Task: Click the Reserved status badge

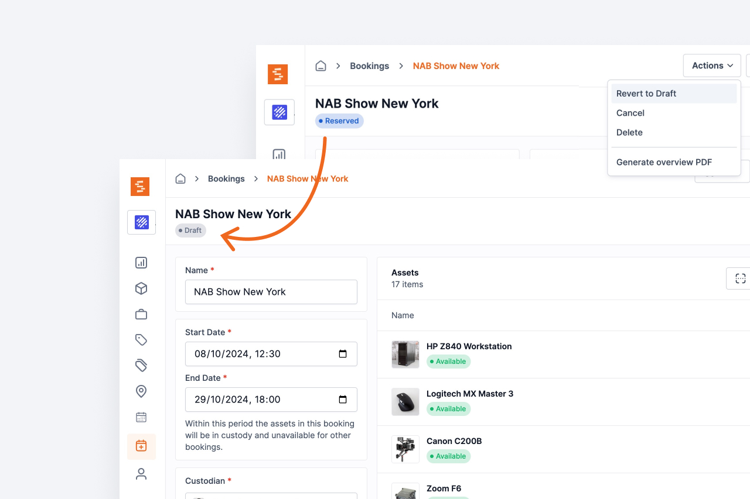Action: click(x=339, y=121)
